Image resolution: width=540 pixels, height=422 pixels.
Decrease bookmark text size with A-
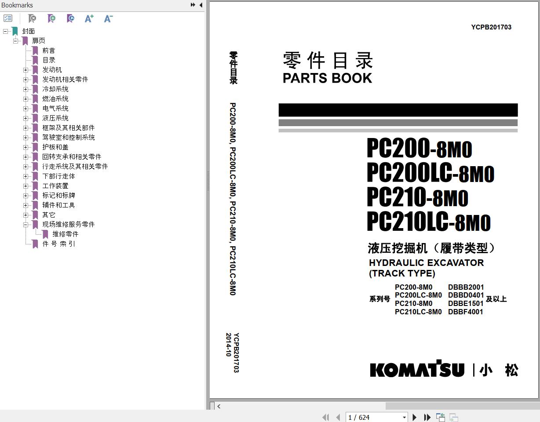point(108,18)
